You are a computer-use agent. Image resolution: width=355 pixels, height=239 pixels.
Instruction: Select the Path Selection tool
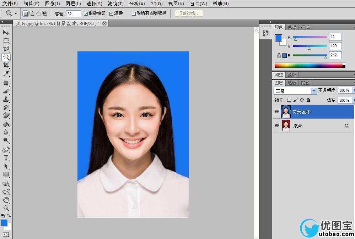[6, 166]
